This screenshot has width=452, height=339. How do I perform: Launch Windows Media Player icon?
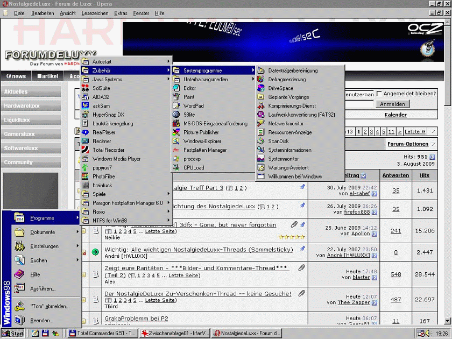click(85, 159)
